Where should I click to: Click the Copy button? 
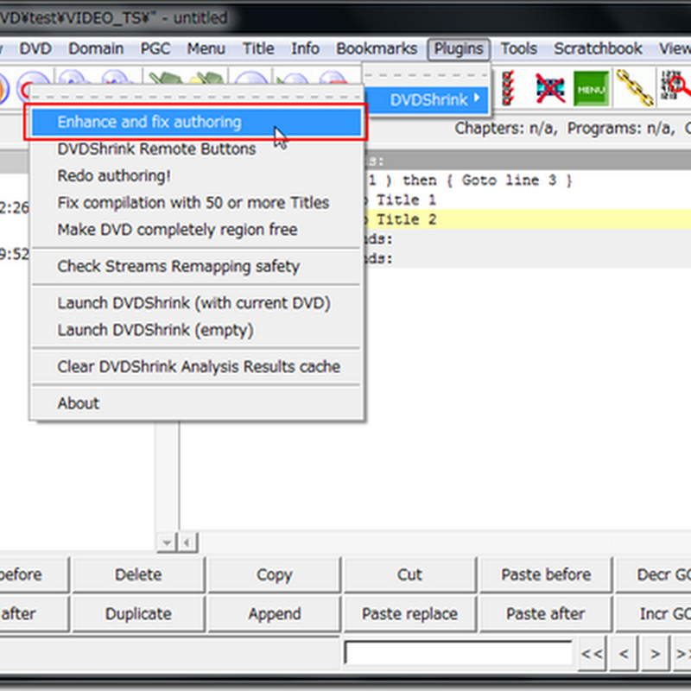tap(274, 574)
